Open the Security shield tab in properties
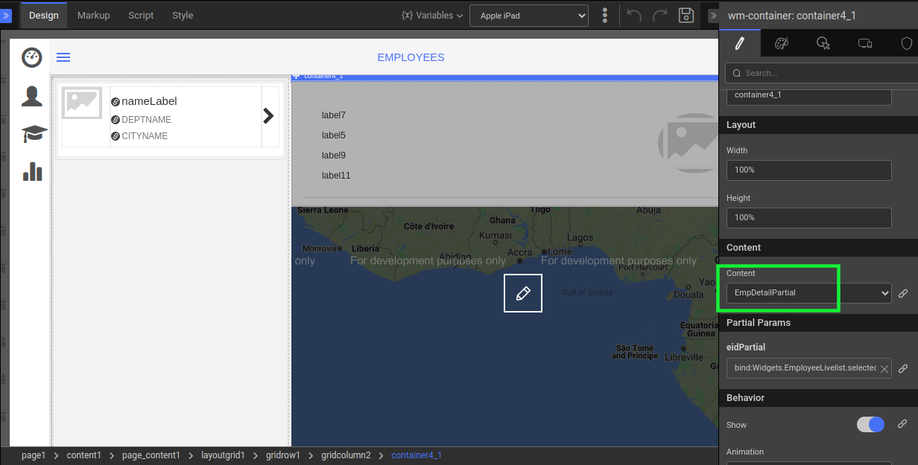 [x=906, y=44]
